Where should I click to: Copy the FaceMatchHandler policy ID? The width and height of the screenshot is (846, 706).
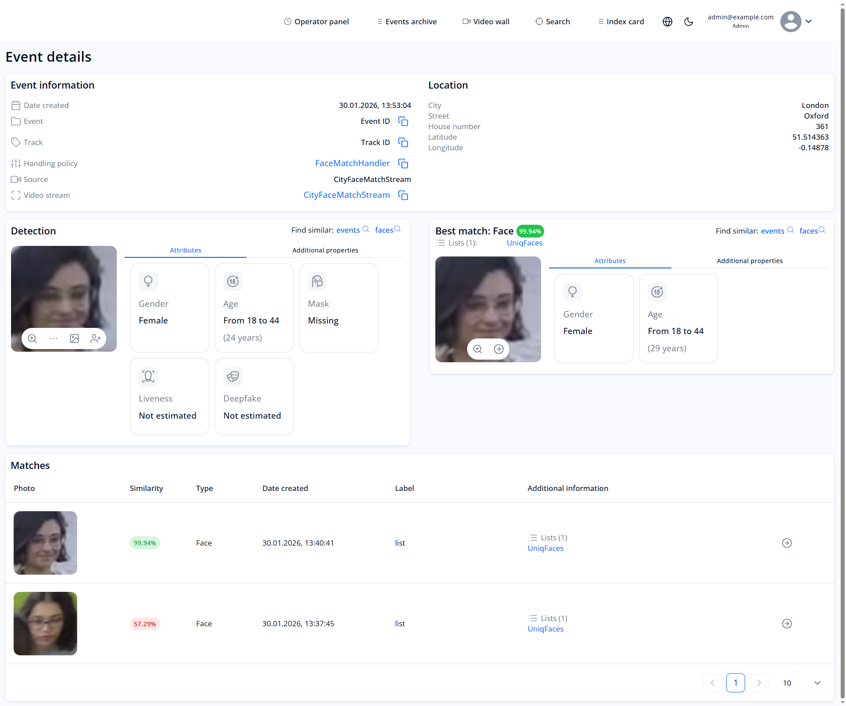coord(403,163)
